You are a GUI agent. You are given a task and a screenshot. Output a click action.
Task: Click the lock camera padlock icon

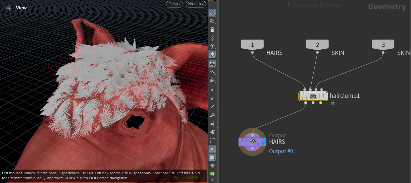212,29
